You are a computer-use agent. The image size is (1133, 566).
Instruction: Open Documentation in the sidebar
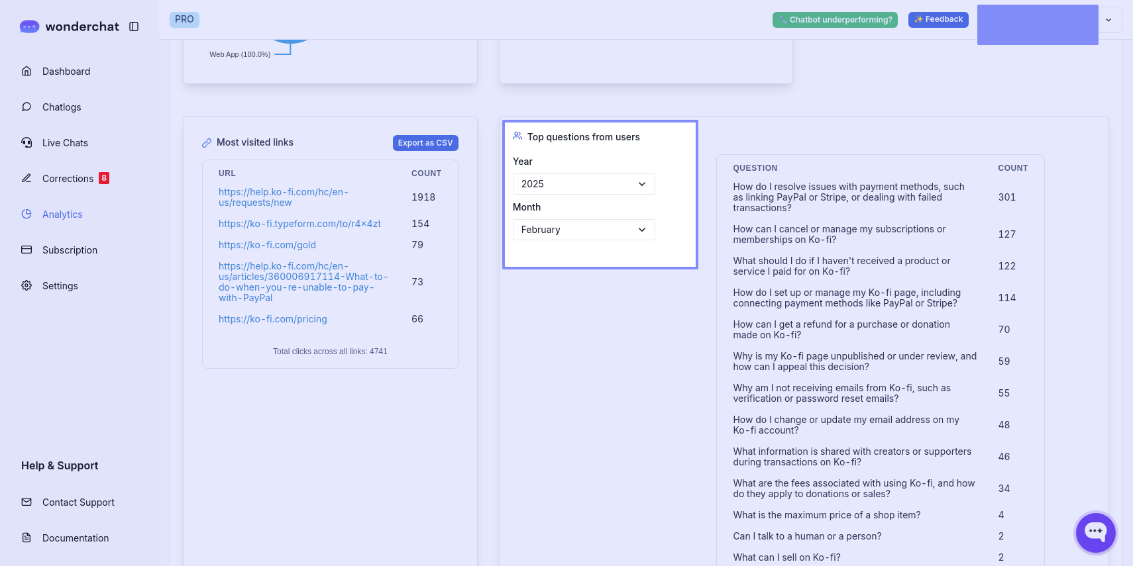pyautogui.click(x=76, y=538)
